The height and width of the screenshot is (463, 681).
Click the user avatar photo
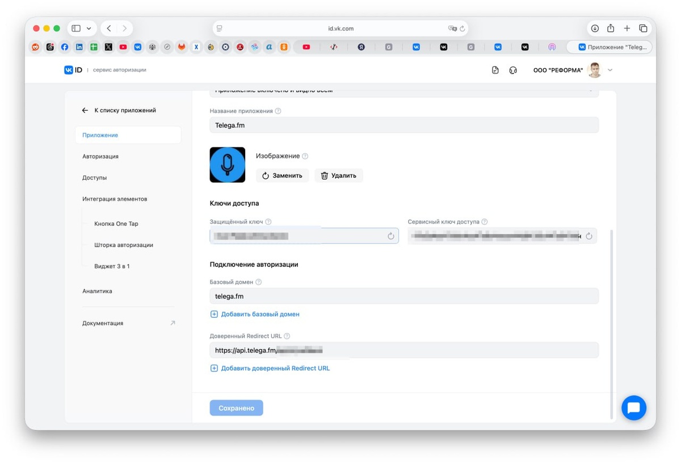pos(595,70)
